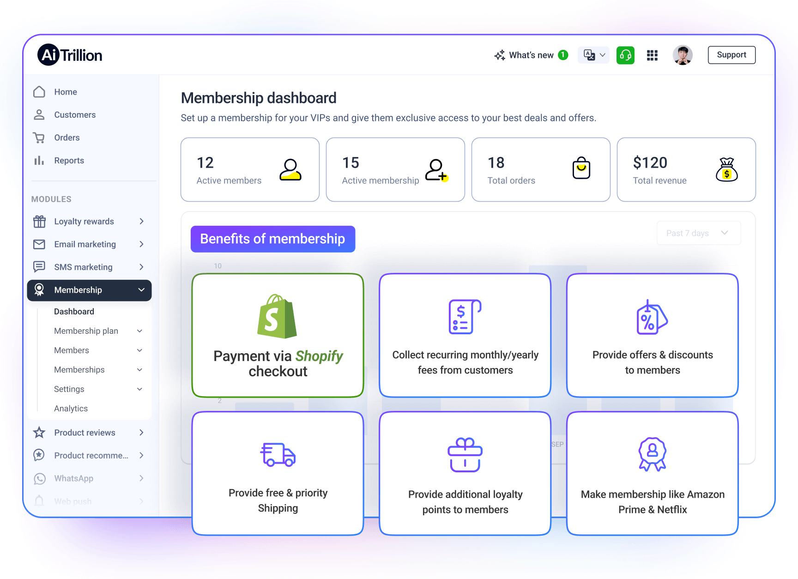Click the green headset support icon
798x579 pixels.
click(625, 55)
